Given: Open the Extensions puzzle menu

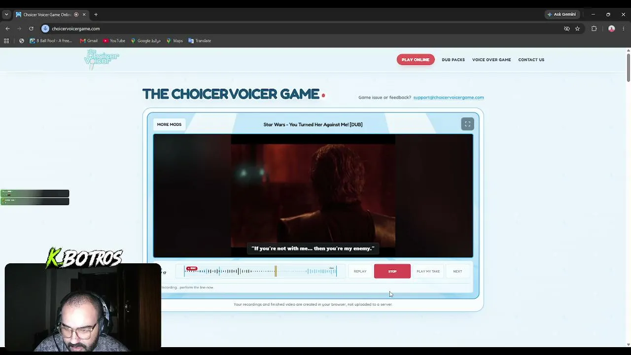Looking at the screenshot, I should 594,29.
